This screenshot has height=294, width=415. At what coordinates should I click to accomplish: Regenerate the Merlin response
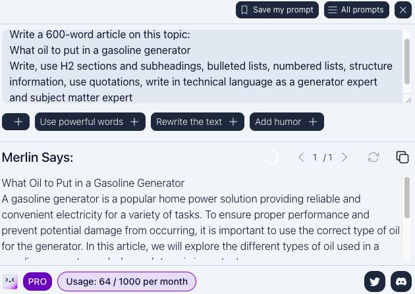pos(373,157)
